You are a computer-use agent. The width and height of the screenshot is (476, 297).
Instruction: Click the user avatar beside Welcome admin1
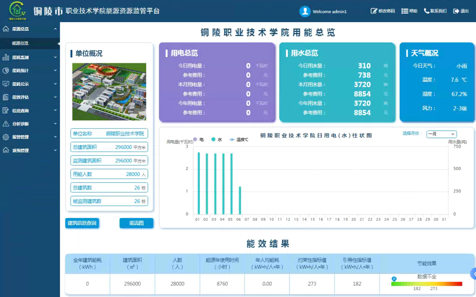tap(305, 11)
